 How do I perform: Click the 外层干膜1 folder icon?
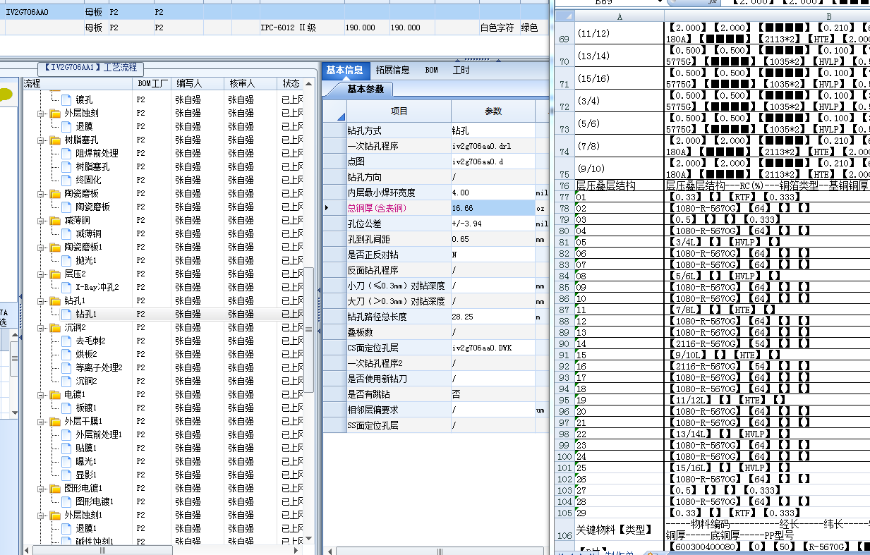tap(55, 421)
